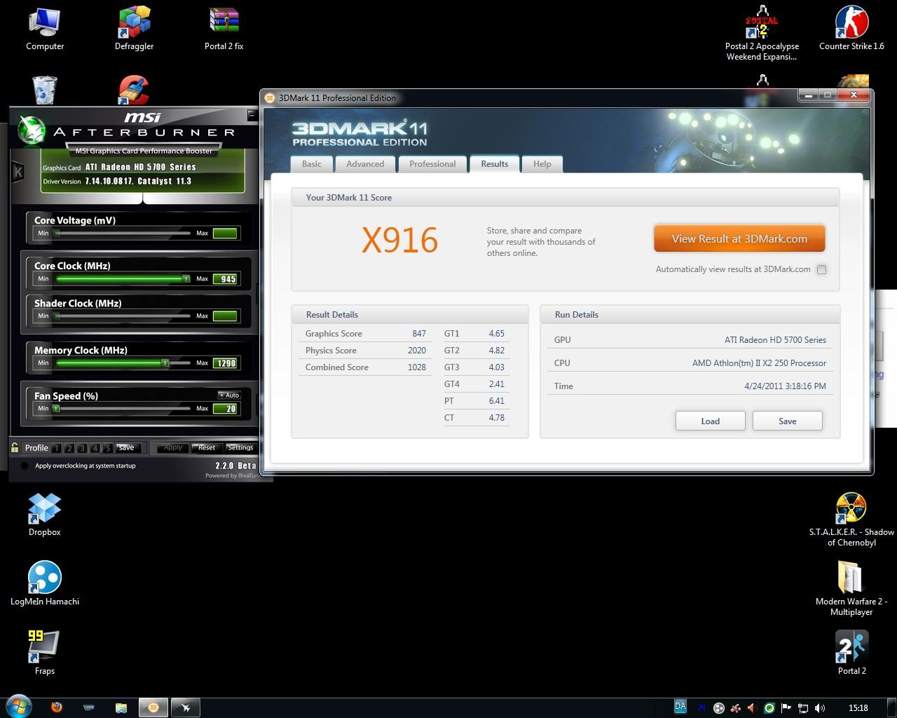
Task: Select Afterburner profile slot 5
Action: (107, 448)
